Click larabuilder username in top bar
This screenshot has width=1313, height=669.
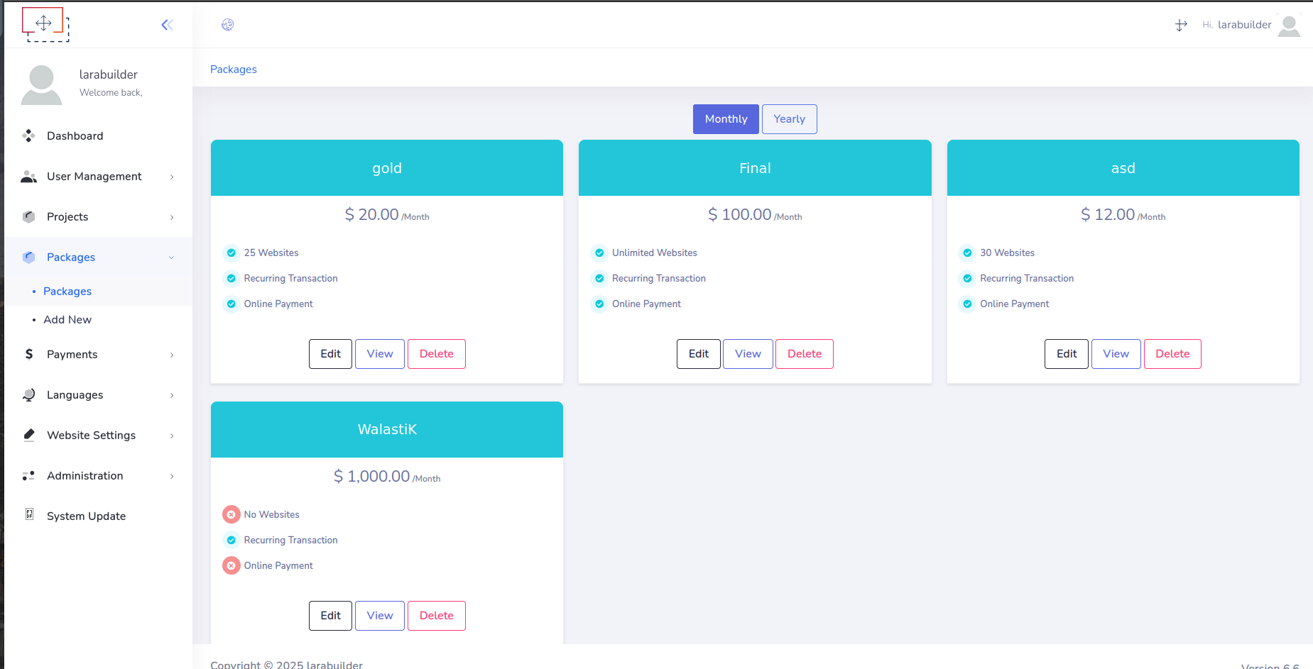pyautogui.click(x=1245, y=25)
